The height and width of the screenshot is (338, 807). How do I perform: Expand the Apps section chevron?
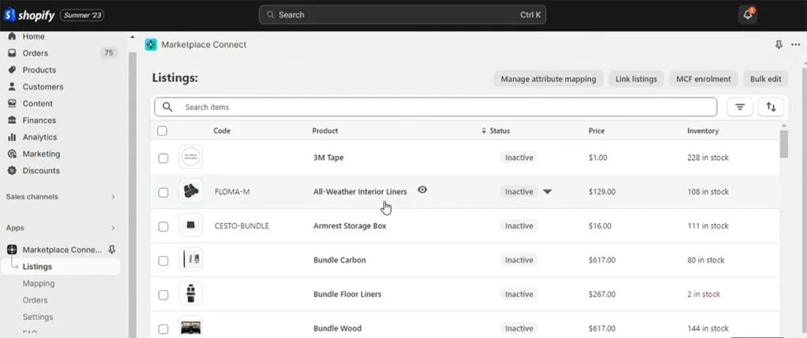click(113, 228)
